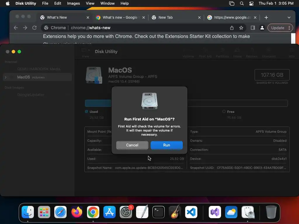299x224 pixels.
Task: Click Chrome page scrollbar
Action: click(x=293, y=38)
